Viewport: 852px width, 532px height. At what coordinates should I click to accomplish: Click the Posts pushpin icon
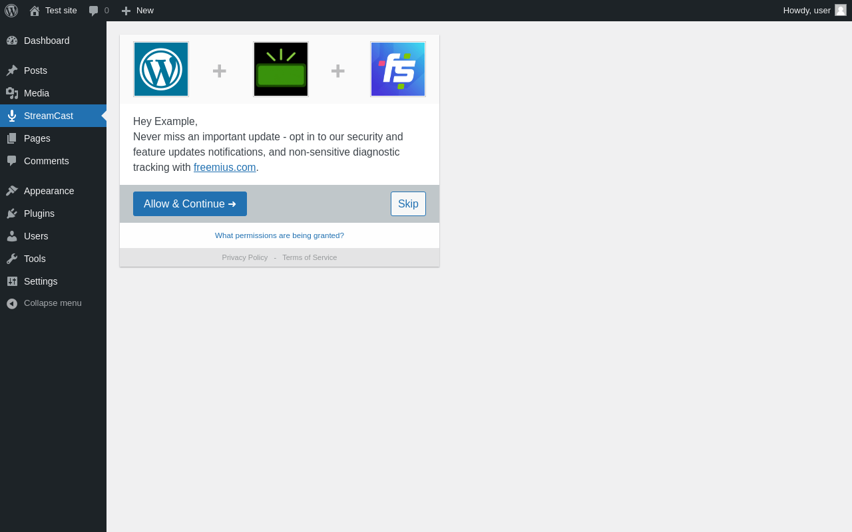click(x=12, y=70)
